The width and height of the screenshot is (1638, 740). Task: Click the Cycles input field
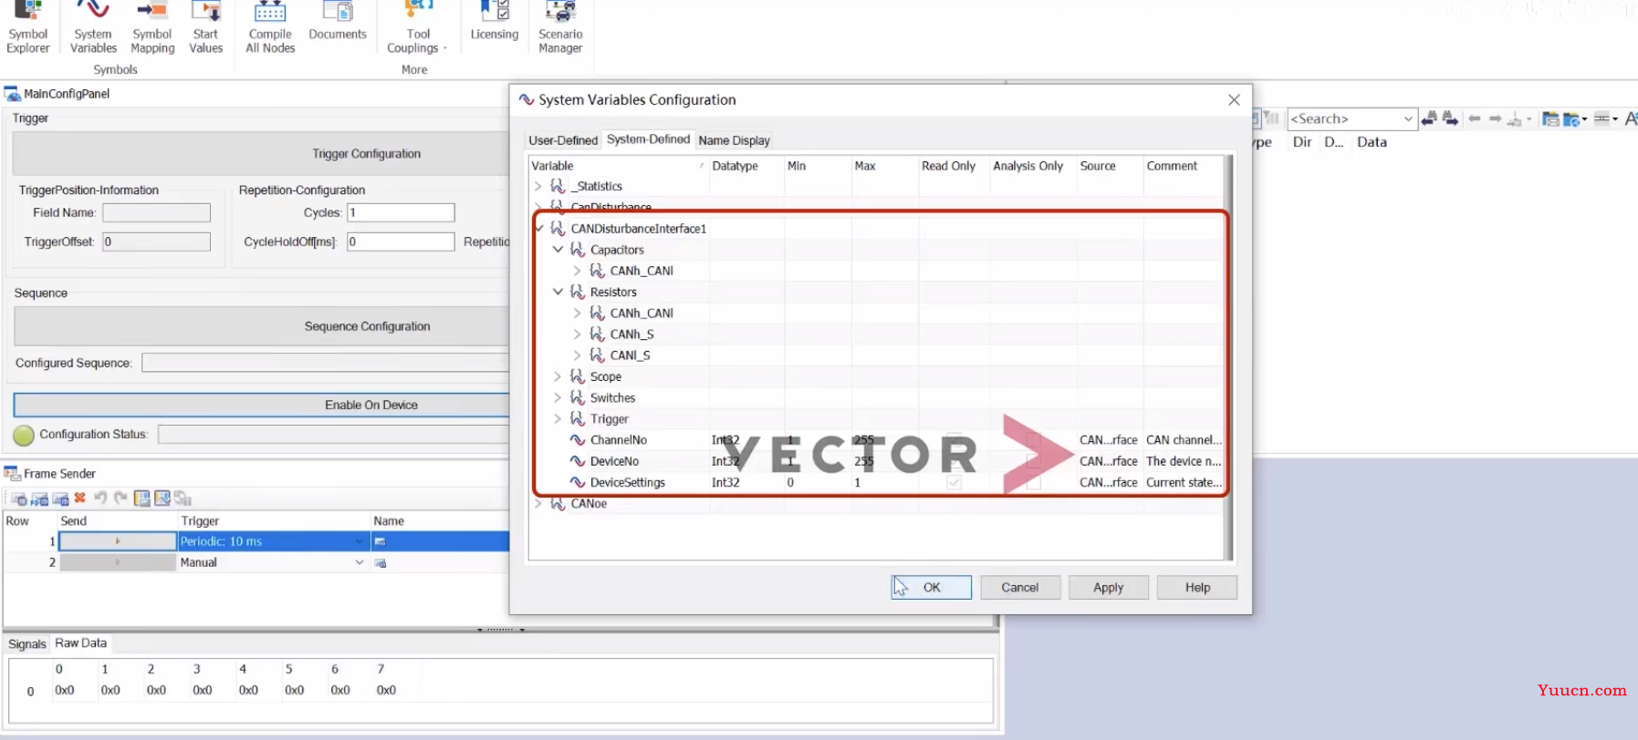pyautogui.click(x=401, y=212)
